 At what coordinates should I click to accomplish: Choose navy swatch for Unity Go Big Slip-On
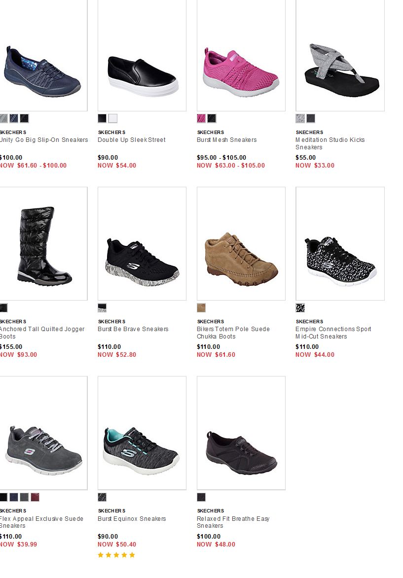(14, 118)
